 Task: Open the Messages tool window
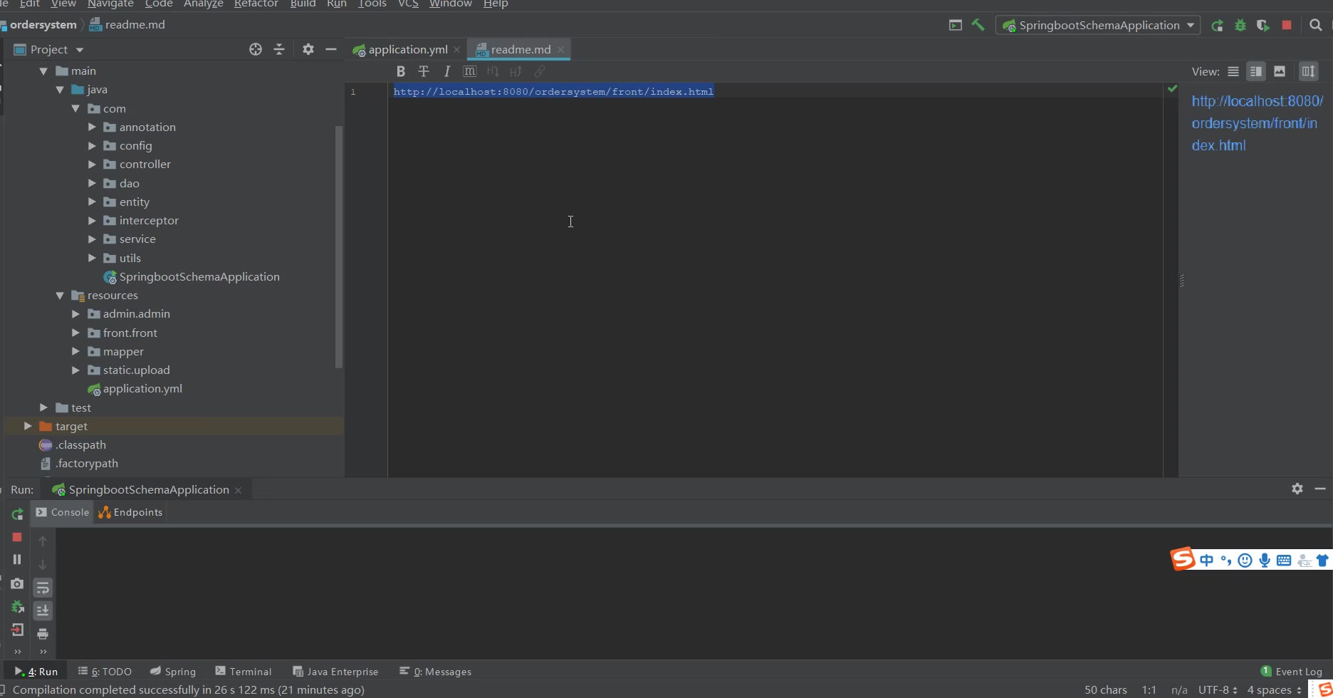[x=436, y=672]
